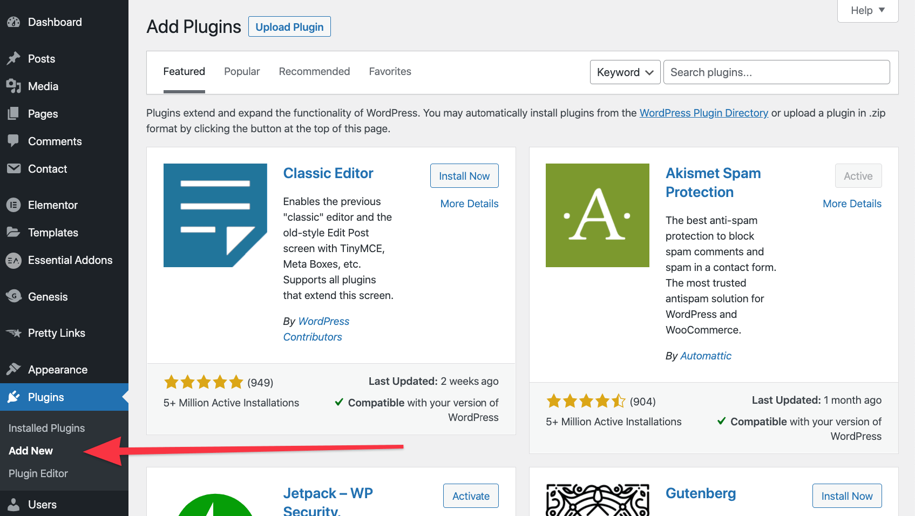Viewport: 915px width, 516px height.
Task: Click the Users person icon
Action: (13, 504)
